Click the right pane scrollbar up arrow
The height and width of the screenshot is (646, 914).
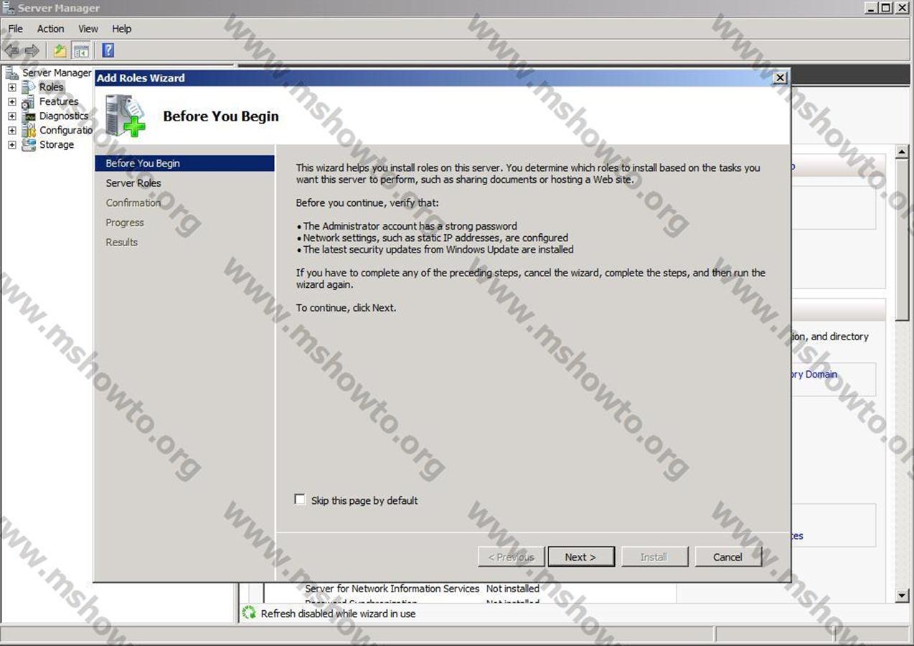click(903, 151)
